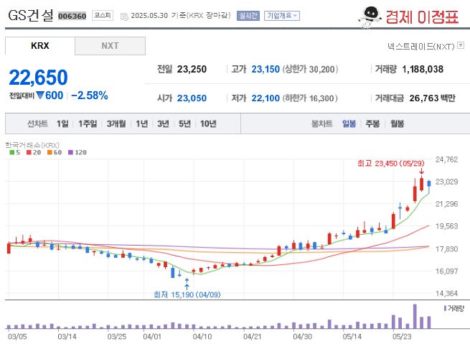Click the 실시간 button
Viewport: 470px width, 344px height.
point(248,16)
